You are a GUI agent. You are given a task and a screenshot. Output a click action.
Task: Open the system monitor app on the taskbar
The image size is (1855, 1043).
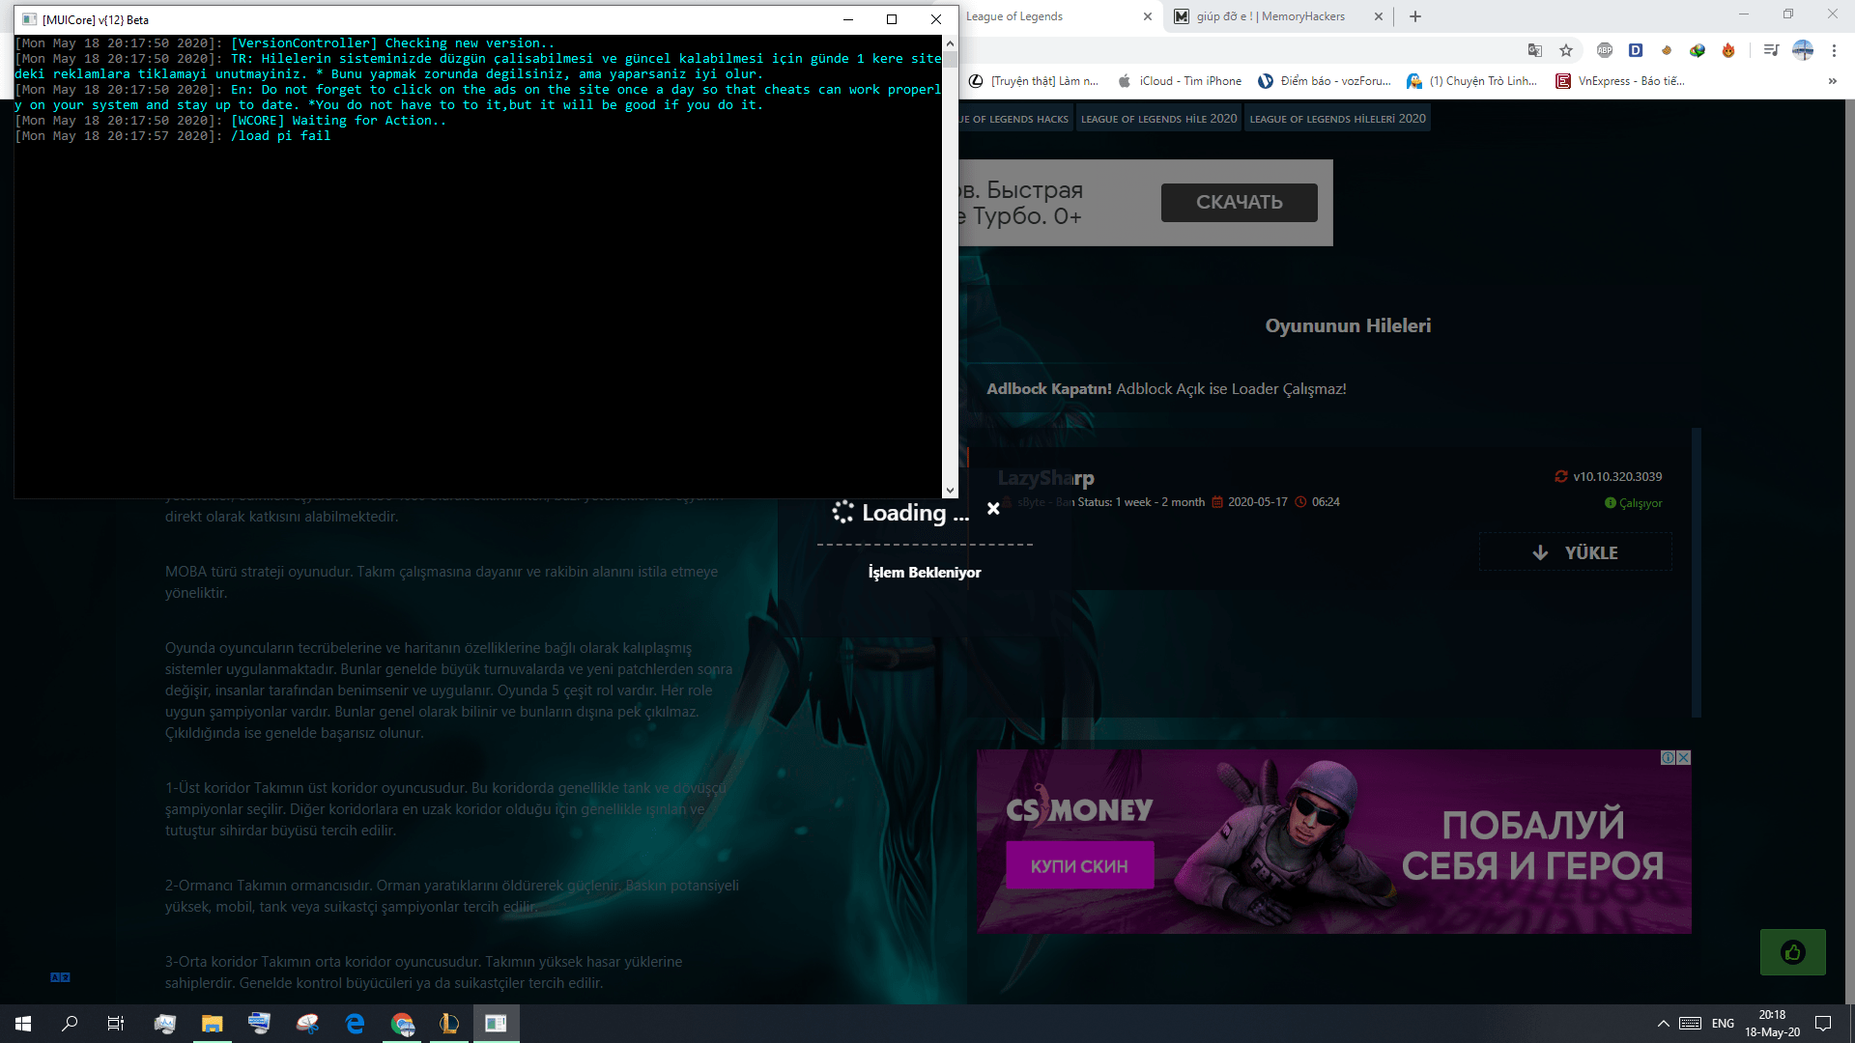pyautogui.click(x=165, y=1024)
